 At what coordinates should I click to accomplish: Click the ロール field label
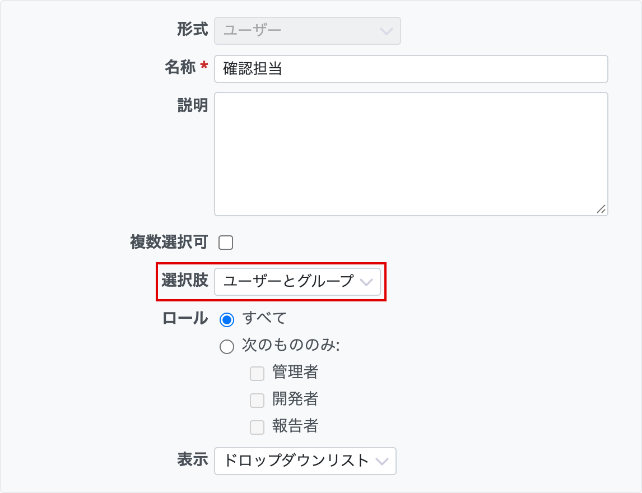point(185,319)
